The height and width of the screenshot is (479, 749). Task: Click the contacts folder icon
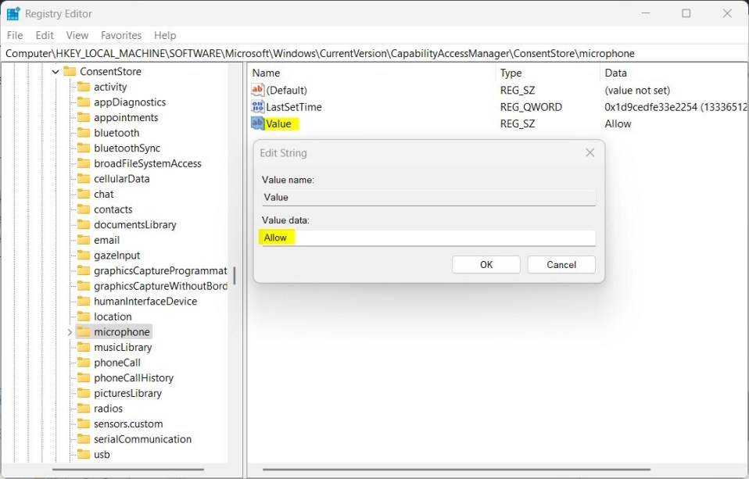pyautogui.click(x=84, y=209)
